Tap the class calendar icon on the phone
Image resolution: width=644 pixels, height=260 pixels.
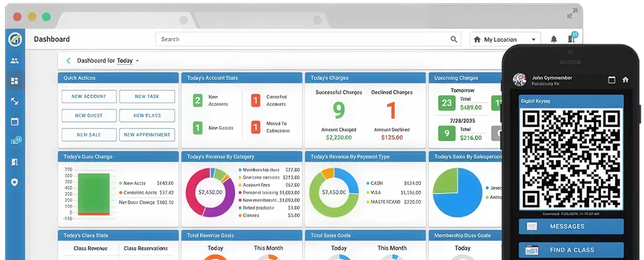532,250
